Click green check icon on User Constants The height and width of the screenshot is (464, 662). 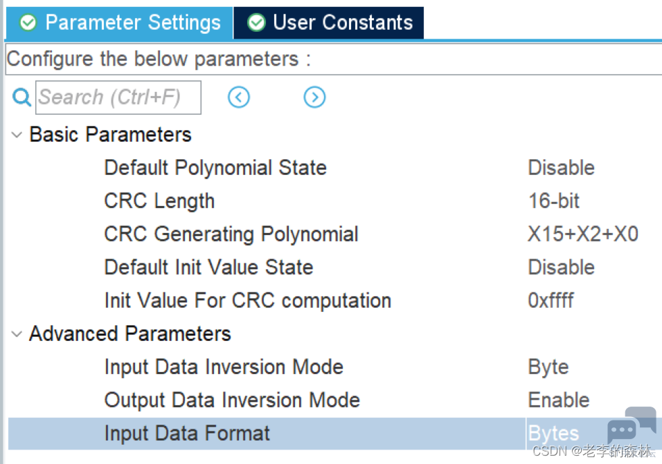click(256, 22)
